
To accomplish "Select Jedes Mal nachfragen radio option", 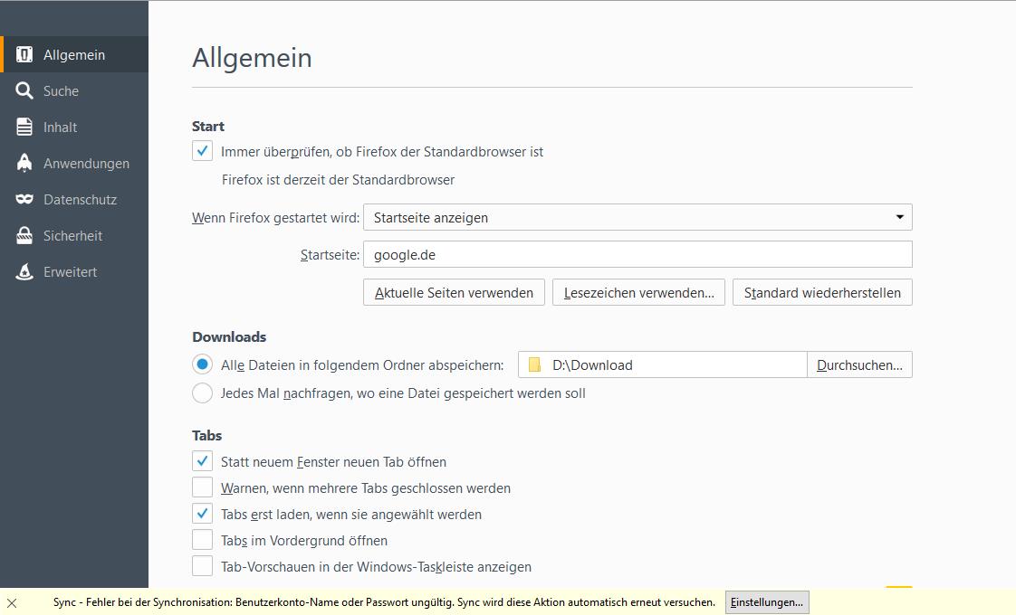I will point(202,393).
